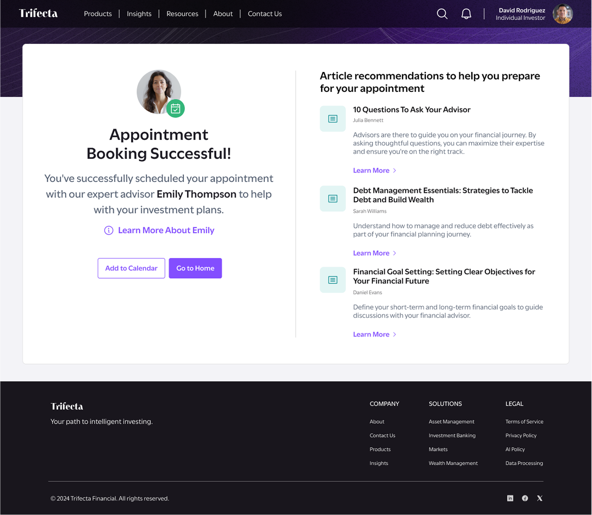Open Contact Us link in footer
Screen dimensions: 592x515
coord(382,436)
